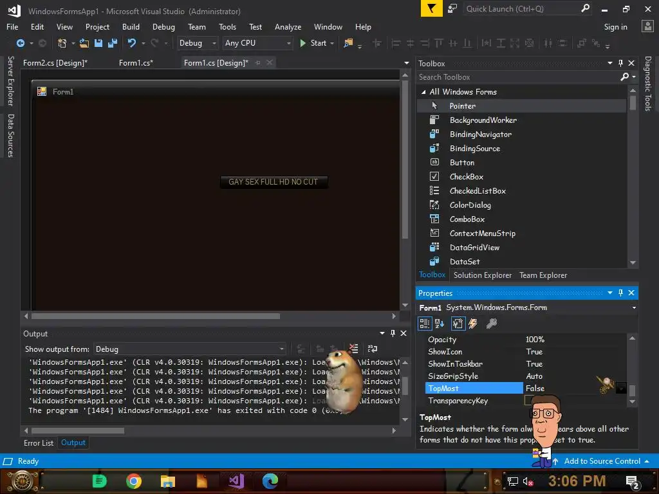Click the New Project toolbar icon
659x494 pixels.
62,43
